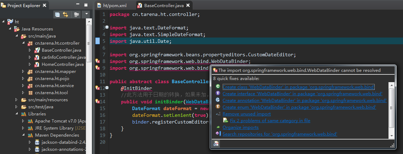Click the purple I interface icon in quick fixes
The width and height of the screenshot is (403, 154).
coord(218,93)
